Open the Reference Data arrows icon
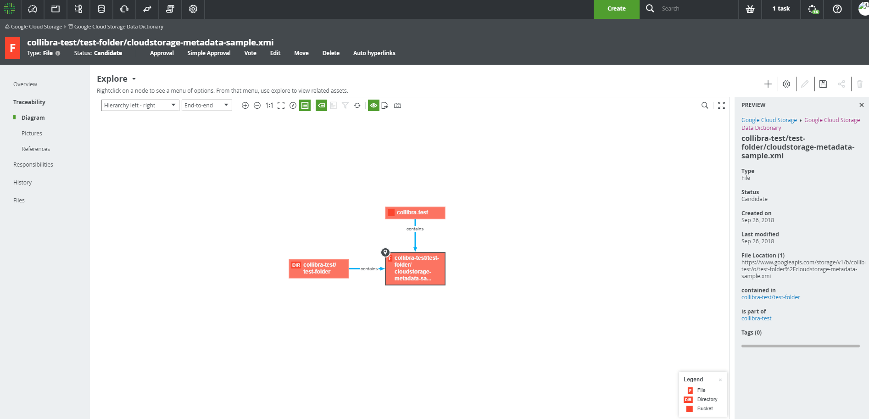The height and width of the screenshot is (419, 869). click(x=147, y=9)
